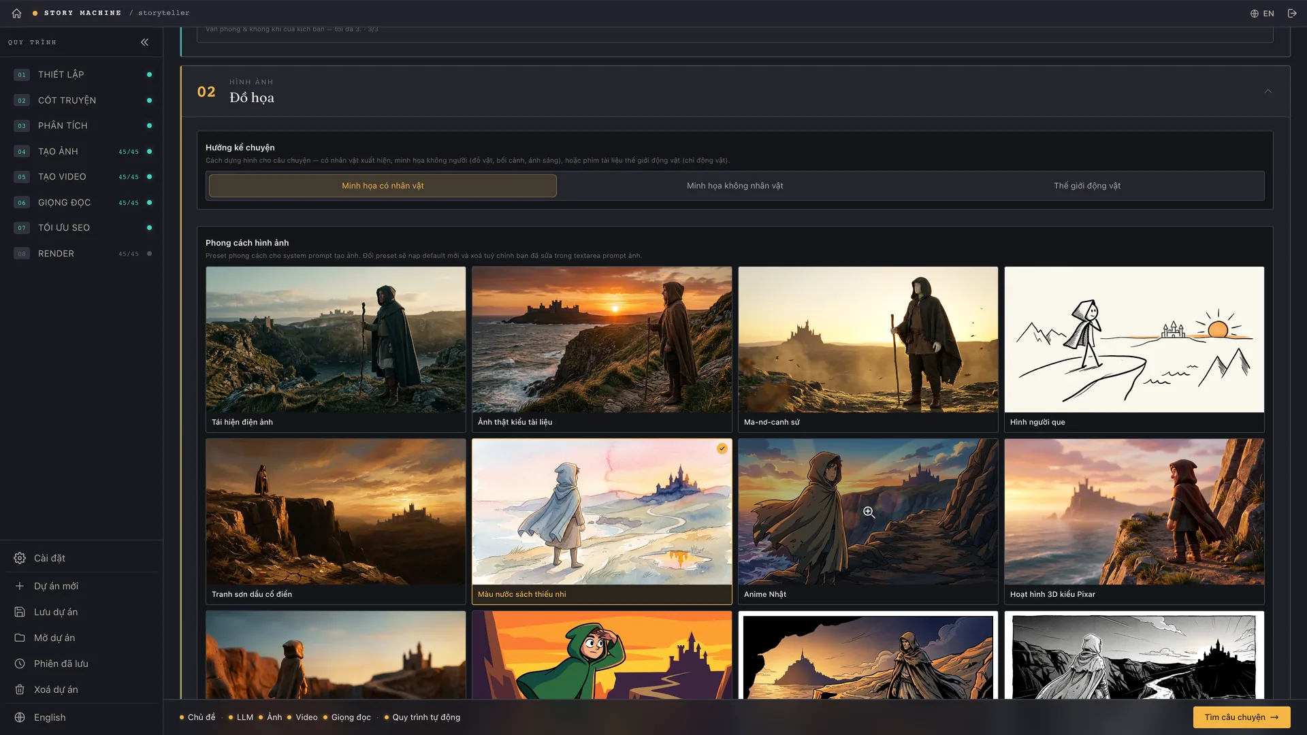Viewport: 1307px width, 735px height.
Task: Open the RENDER step
Action: 82,254
